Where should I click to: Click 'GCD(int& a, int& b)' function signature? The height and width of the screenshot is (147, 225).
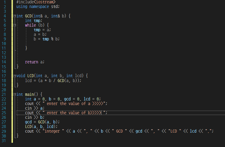click(46, 16)
